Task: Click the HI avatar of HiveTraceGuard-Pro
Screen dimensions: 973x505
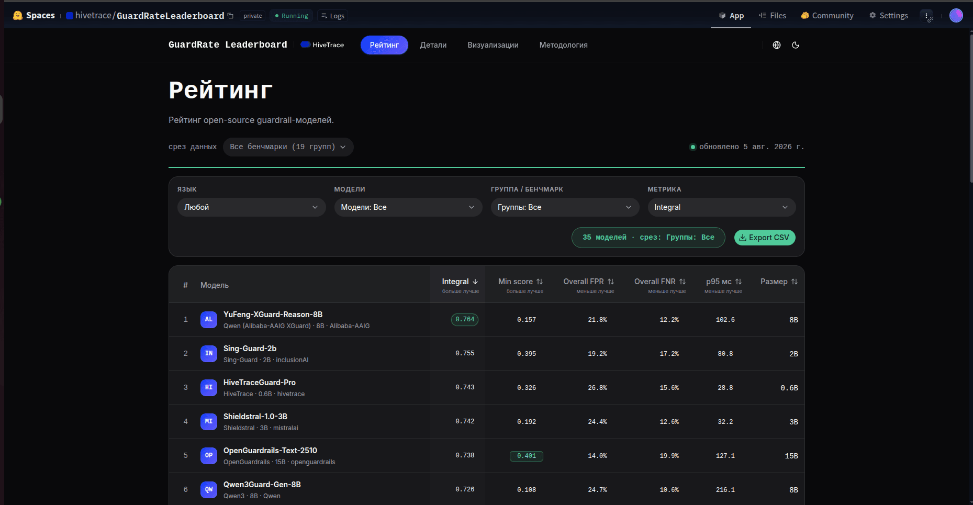Action: [x=209, y=387]
